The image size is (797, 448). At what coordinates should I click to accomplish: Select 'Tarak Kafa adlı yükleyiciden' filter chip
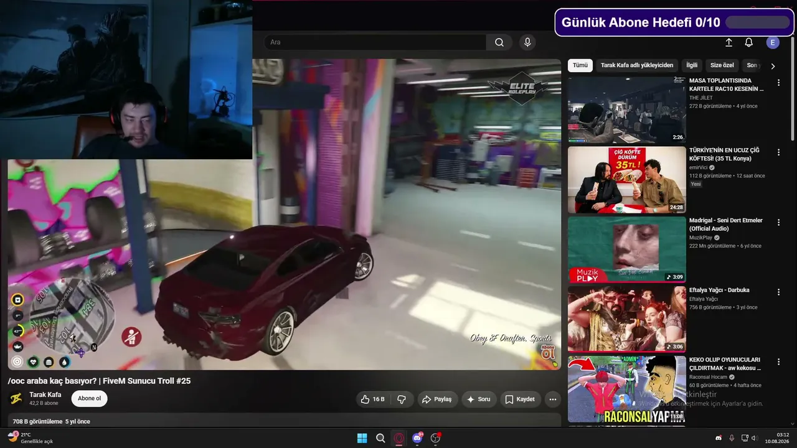pos(637,65)
